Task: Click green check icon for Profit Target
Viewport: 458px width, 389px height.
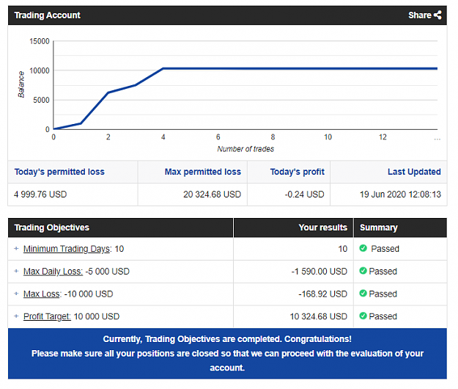Action: pos(363,316)
